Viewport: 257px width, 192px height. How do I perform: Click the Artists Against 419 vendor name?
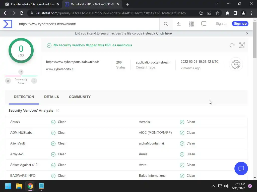(24, 165)
